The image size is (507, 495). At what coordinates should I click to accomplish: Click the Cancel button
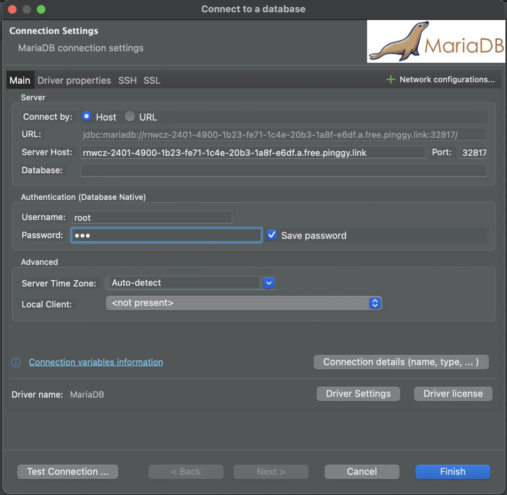click(362, 471)
